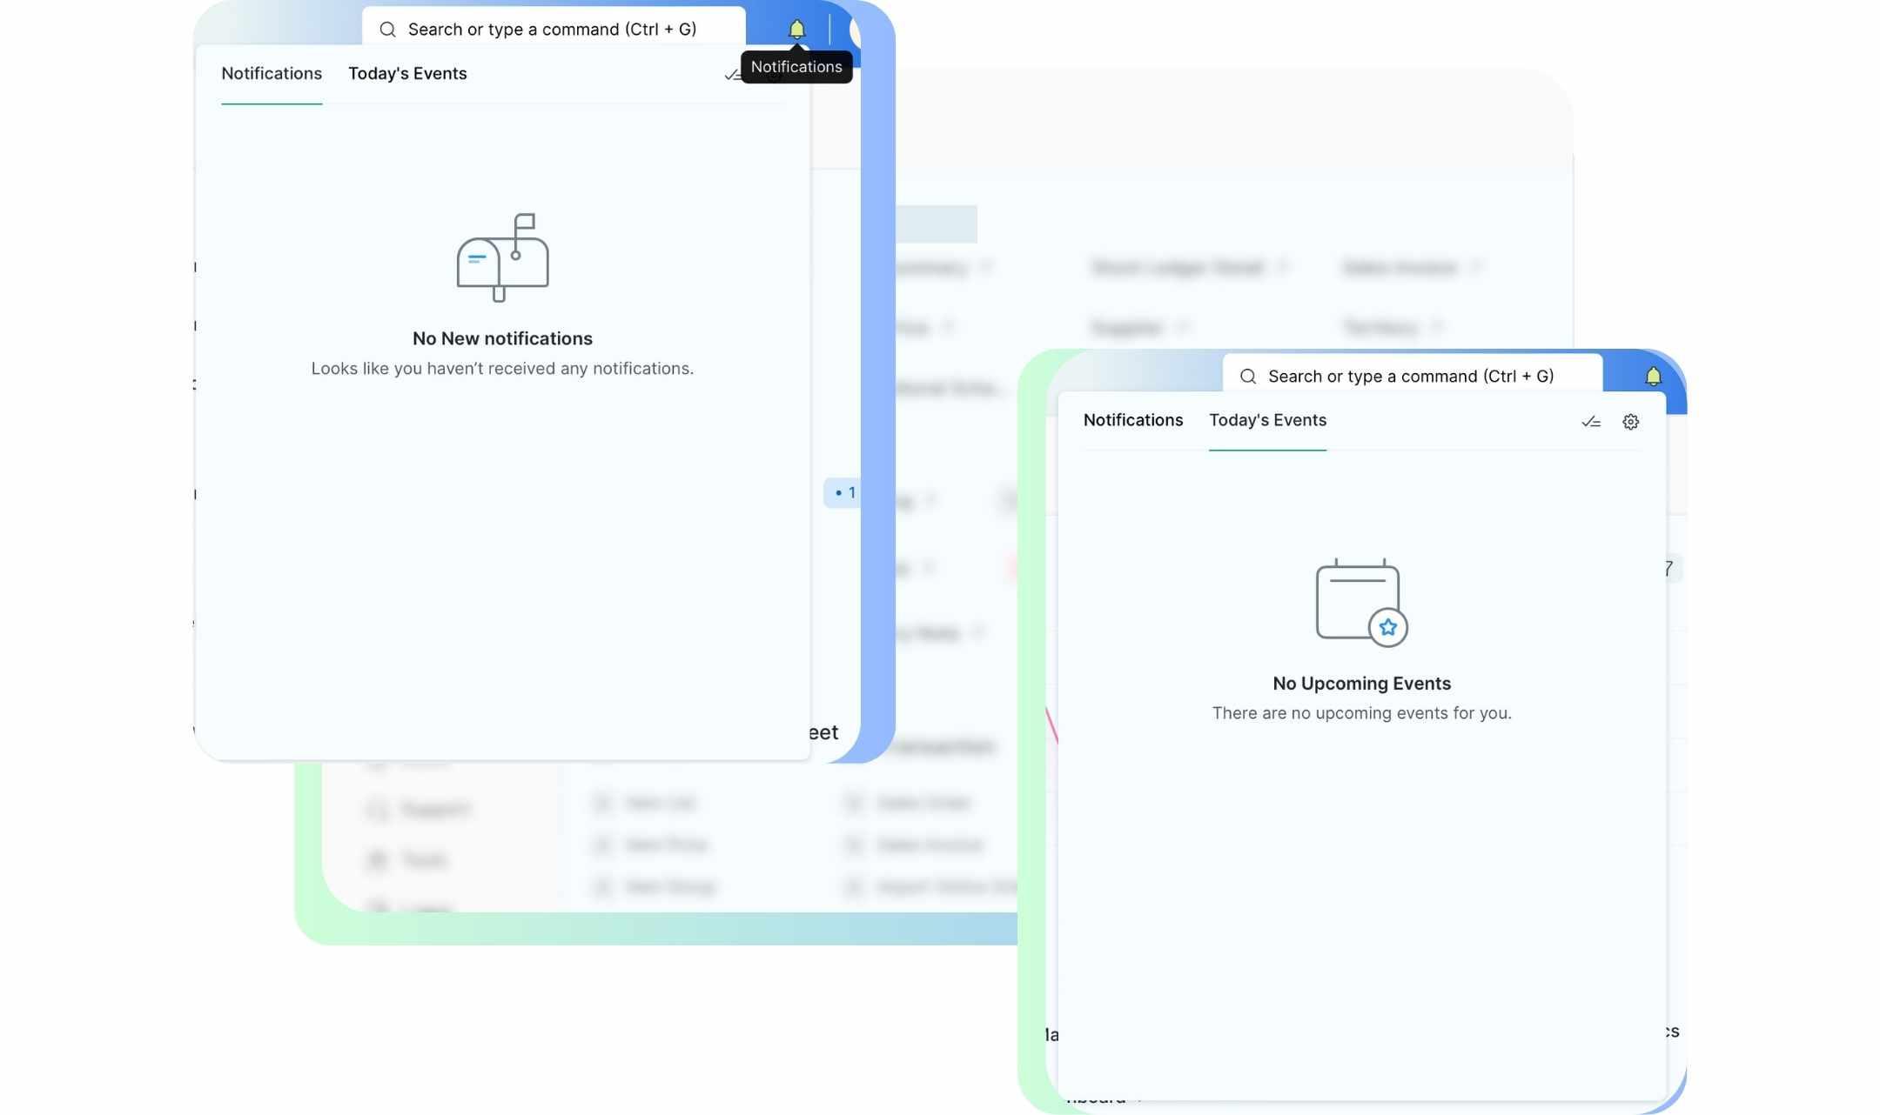Image resolution: width=1880 pixels, height=1115 pixels.
Task: Select the underlined Notifications tab above the mailbox
Action: (272, 74)
